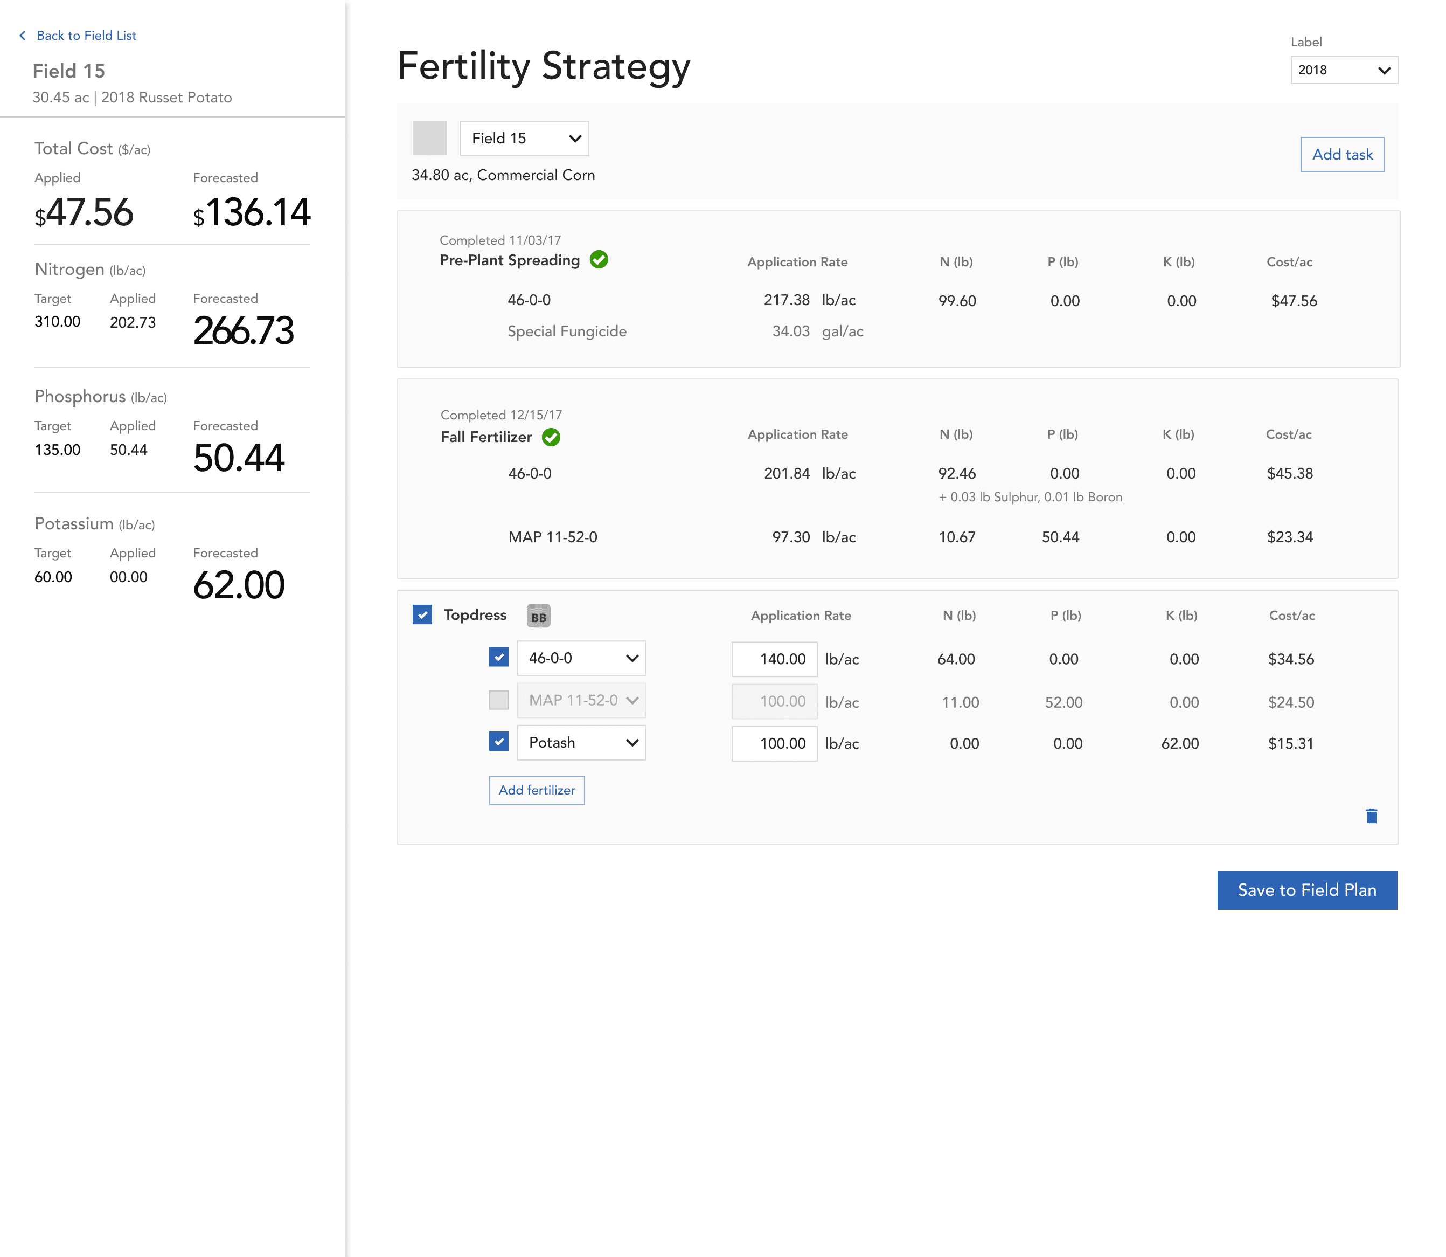Viewport: 1446px width, 1257px height.
Task: Uncheck the Topdress task checkbox
Action: point(422,614)
